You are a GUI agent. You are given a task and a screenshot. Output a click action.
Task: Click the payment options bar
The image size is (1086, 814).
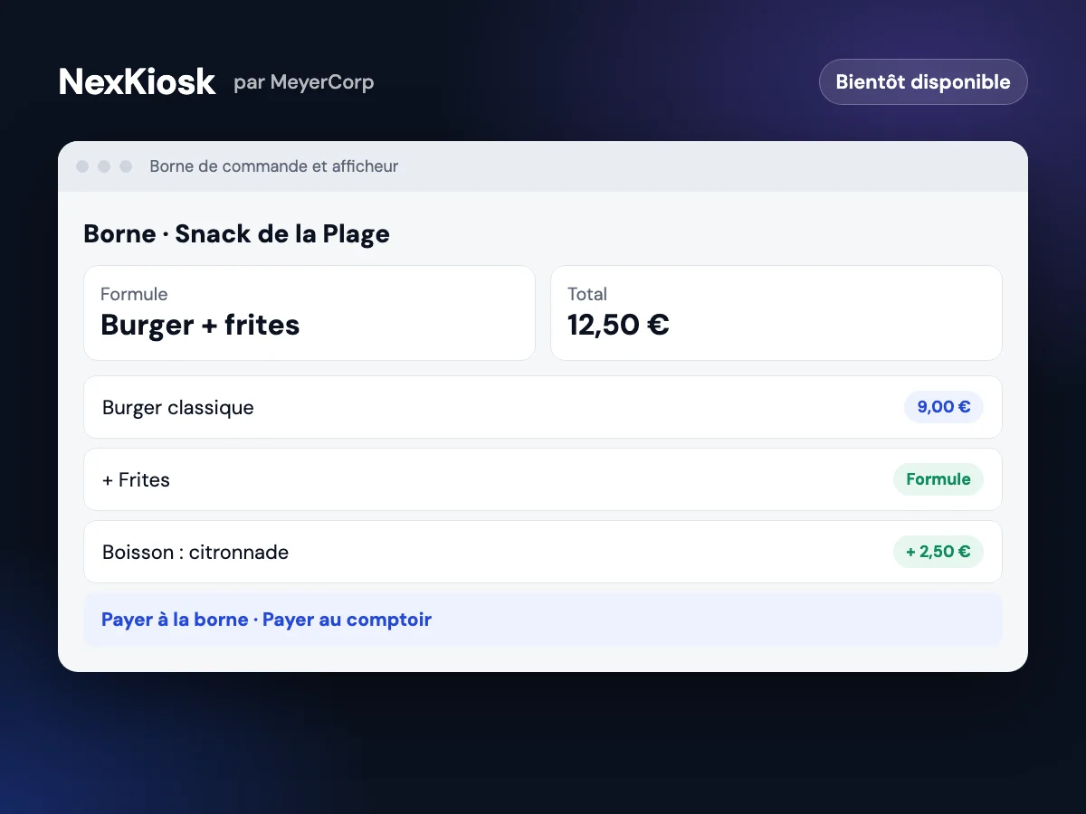coord(543,620)
